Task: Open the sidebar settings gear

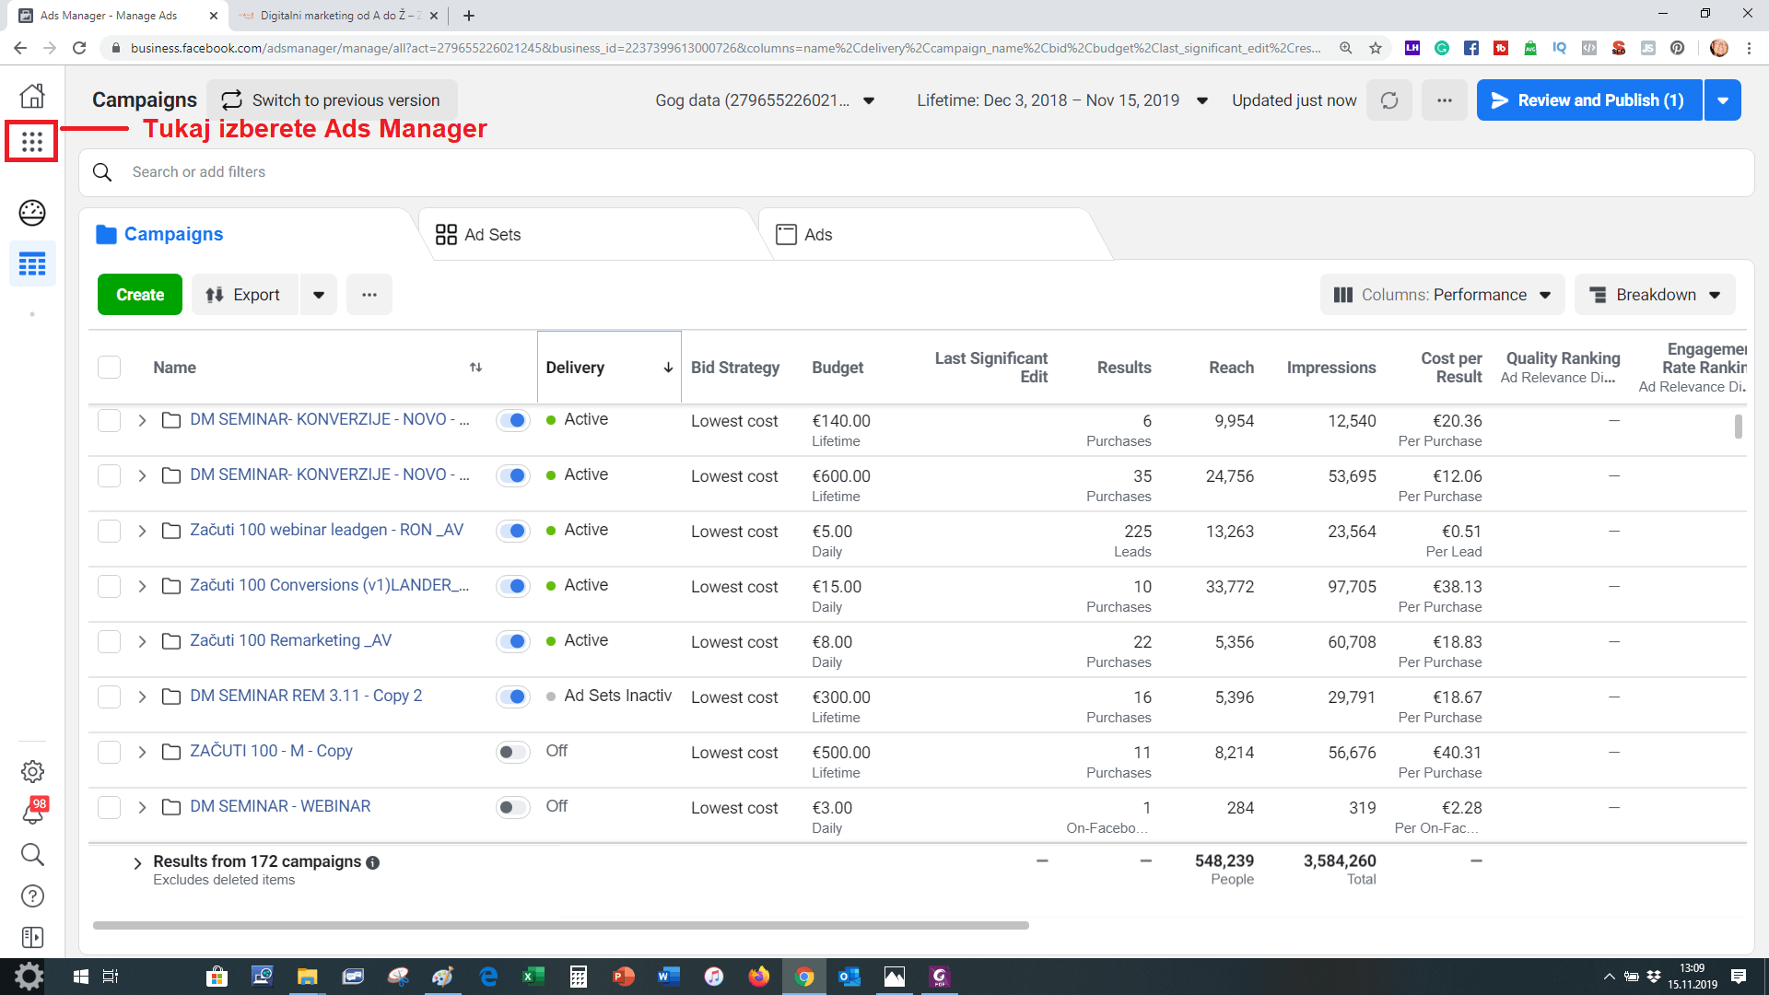Action: [x=32, y=771]
